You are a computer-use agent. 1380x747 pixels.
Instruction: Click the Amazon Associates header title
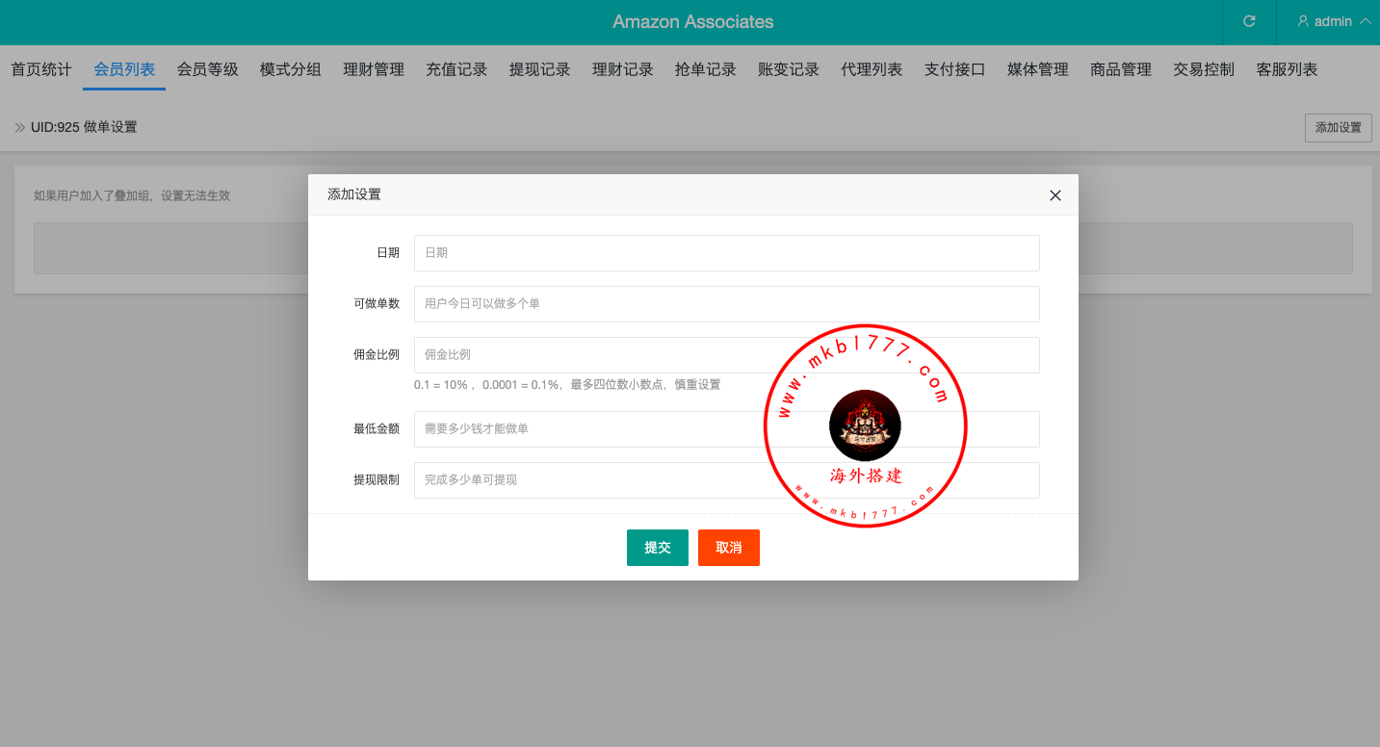693,21
